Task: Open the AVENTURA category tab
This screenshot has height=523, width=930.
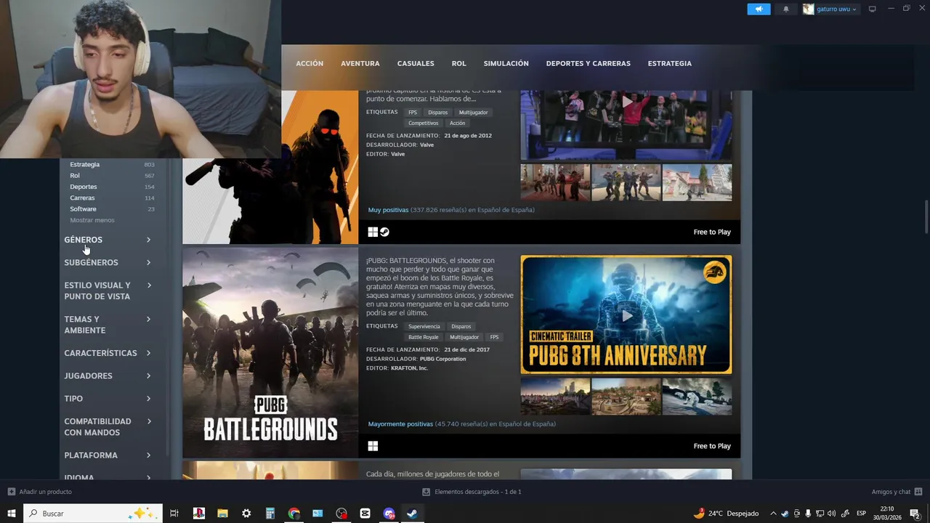Action: coord(360,63)
